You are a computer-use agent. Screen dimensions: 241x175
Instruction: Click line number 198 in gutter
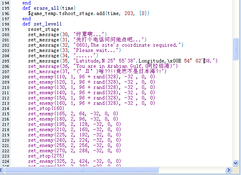(x=6, y=24)
